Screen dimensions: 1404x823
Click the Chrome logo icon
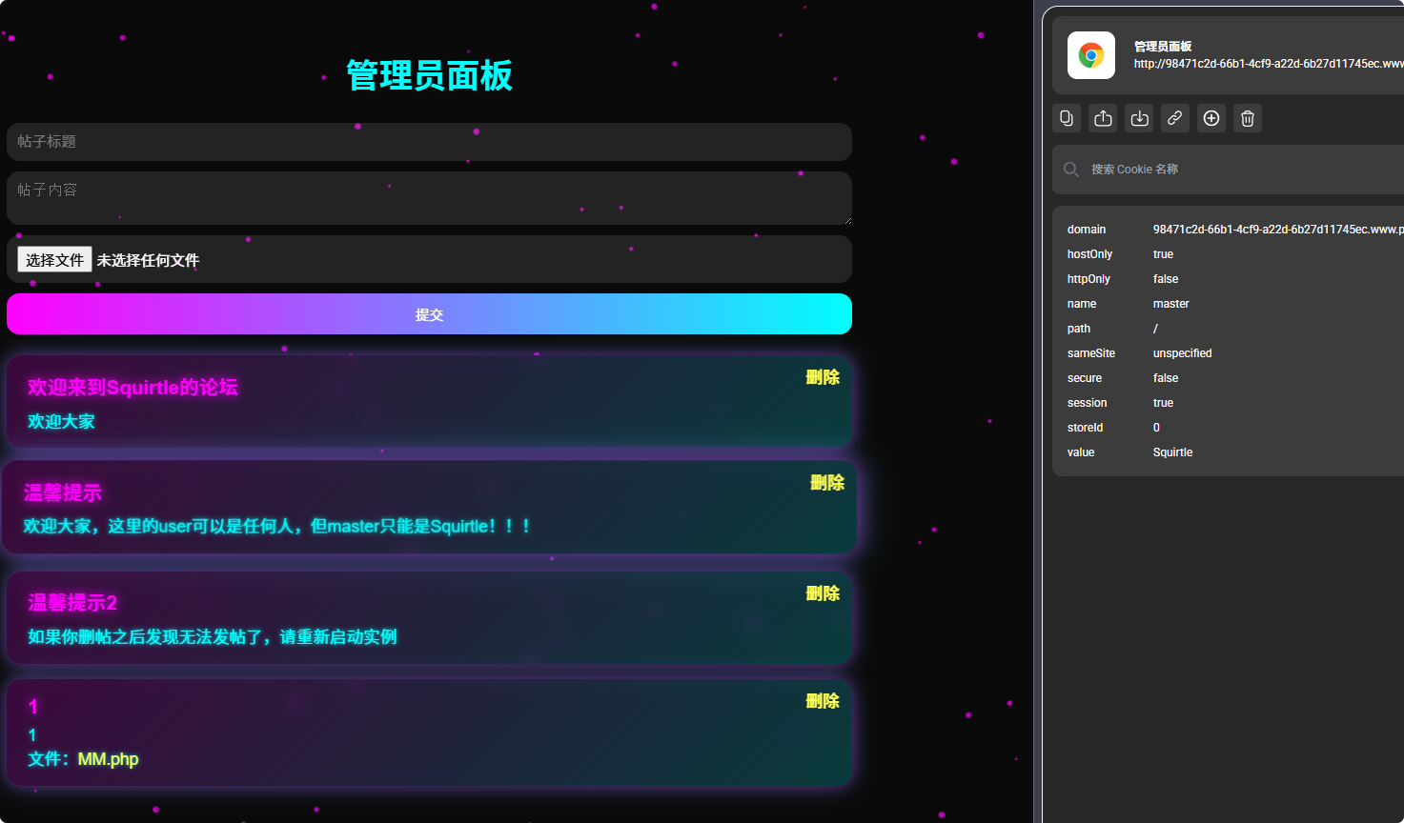1091,55
